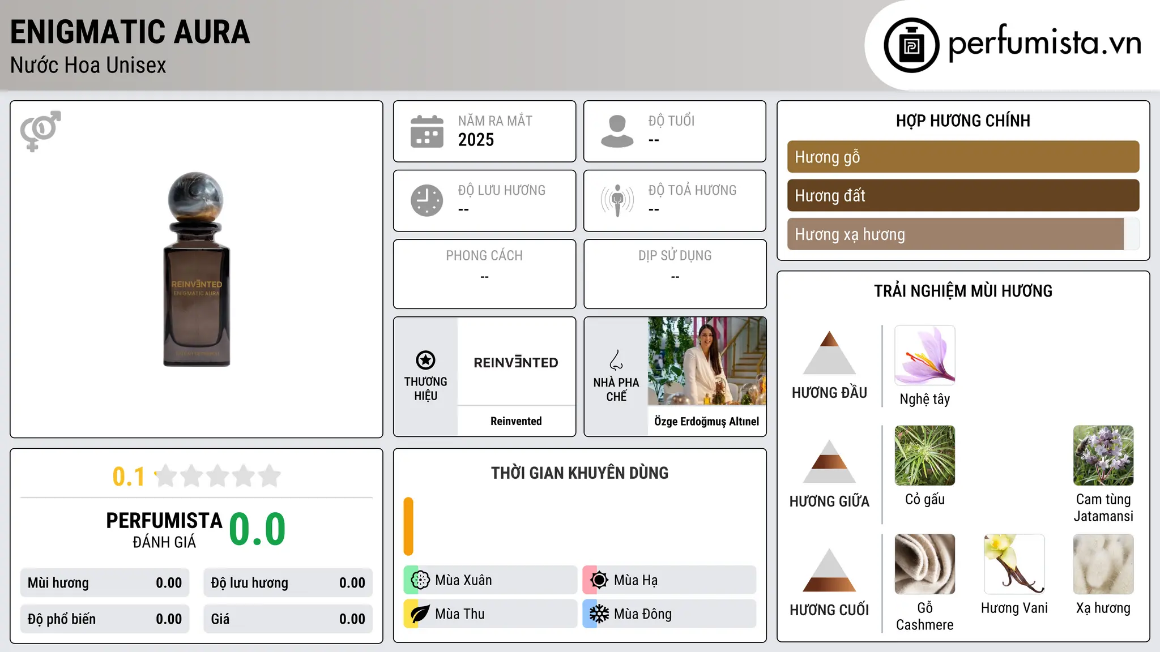This screenshot has width=1160, height=652.
Task: Click the Hương cuối pyramid icon
Action: click(829, 570)
